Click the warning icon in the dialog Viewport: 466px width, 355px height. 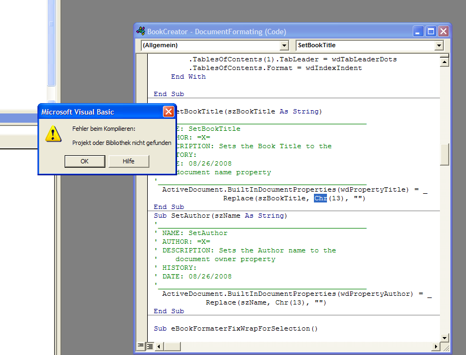[x=53, y=134]
